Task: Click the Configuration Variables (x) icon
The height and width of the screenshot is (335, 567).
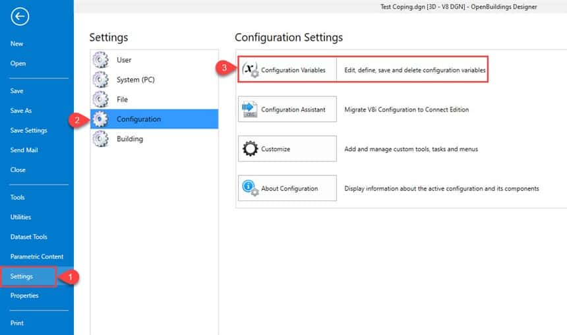Action: 250,69
